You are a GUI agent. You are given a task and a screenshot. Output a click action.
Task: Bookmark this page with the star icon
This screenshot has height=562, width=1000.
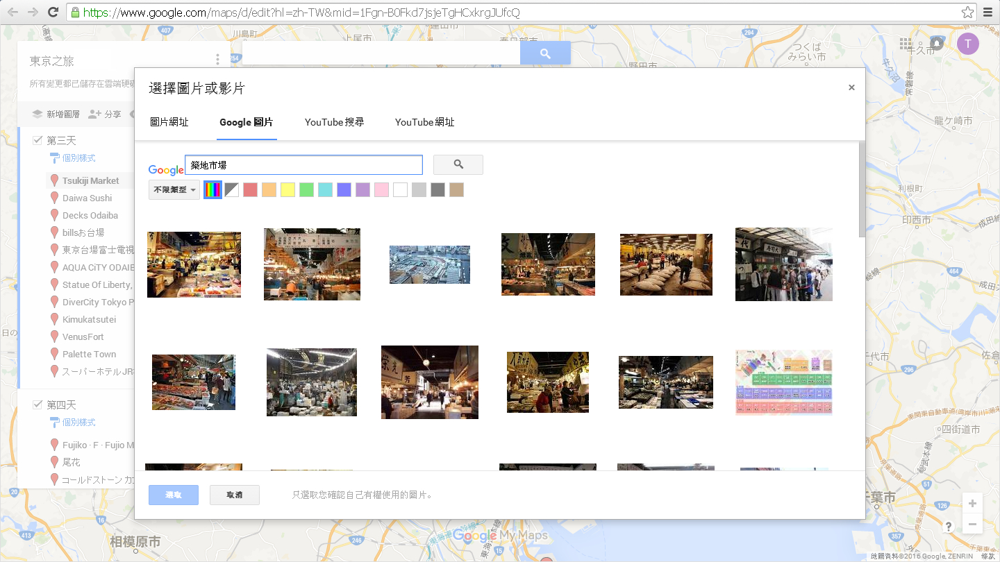(x=967, y=12)
